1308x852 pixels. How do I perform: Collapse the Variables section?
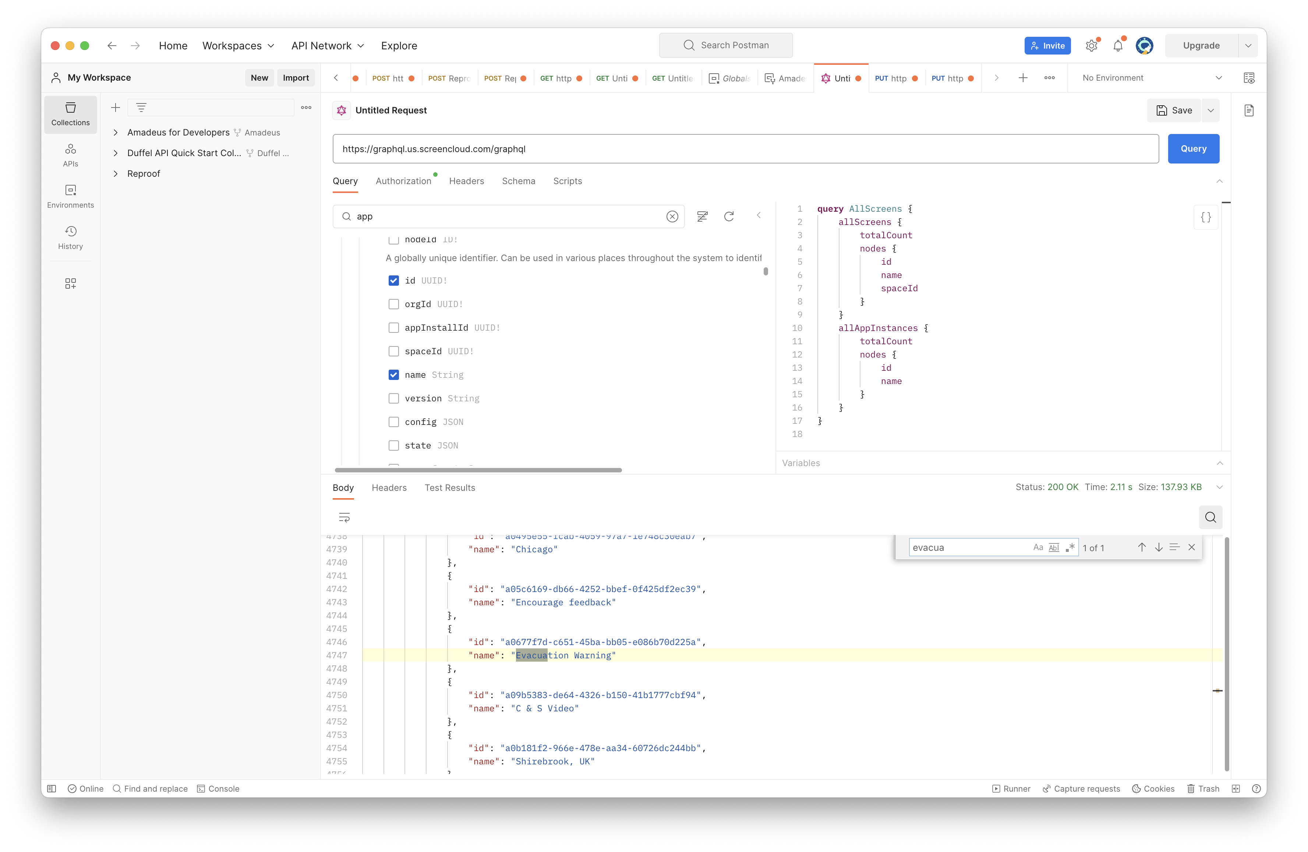tap(1220, 464)
